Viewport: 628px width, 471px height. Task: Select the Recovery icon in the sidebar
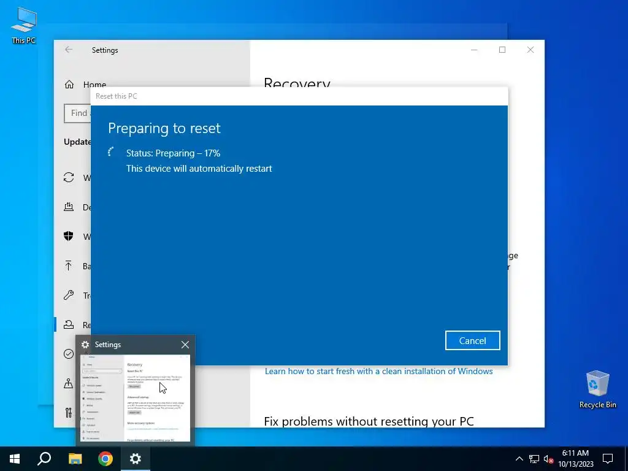click(69, 324)
